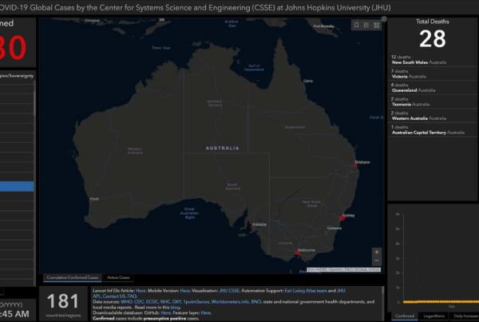This screenshot has height=322, width=479.
Task: Click the country list scrollbar
Action: pos(34,104)
